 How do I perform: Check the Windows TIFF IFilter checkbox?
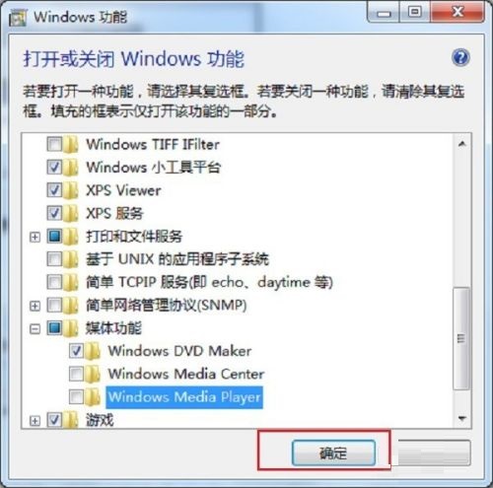click(54, 144)
